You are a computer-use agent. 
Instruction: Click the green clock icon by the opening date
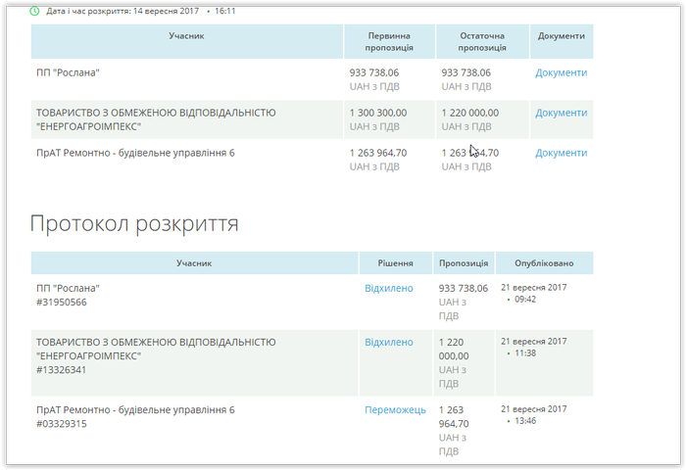(34, 11)
